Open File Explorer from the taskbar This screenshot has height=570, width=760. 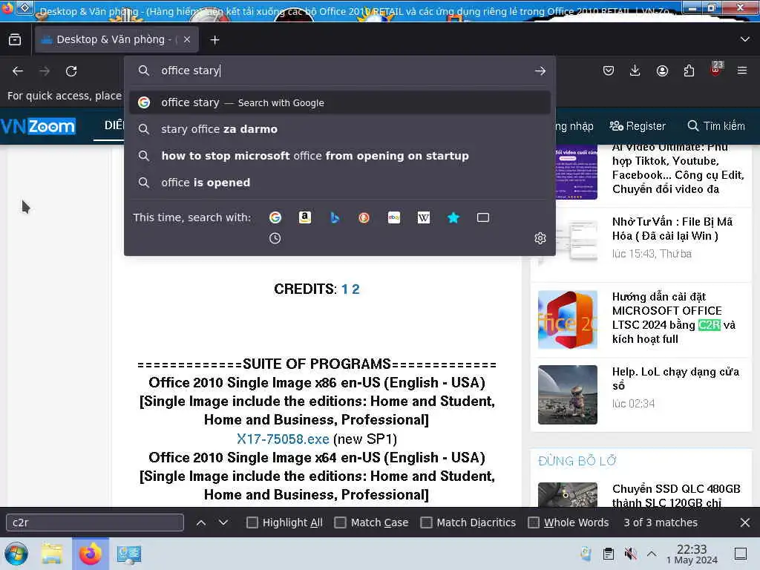pos(52,554)
